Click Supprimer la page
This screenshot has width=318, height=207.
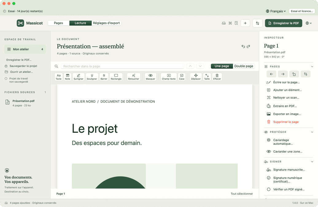pyautogui.click(x=282, y=122)
